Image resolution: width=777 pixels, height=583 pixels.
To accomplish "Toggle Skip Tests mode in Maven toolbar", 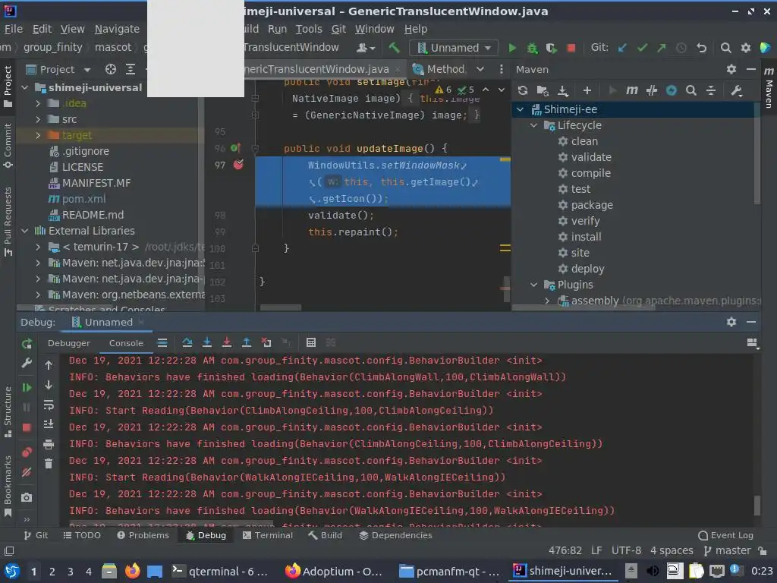I will pos(672,90).
